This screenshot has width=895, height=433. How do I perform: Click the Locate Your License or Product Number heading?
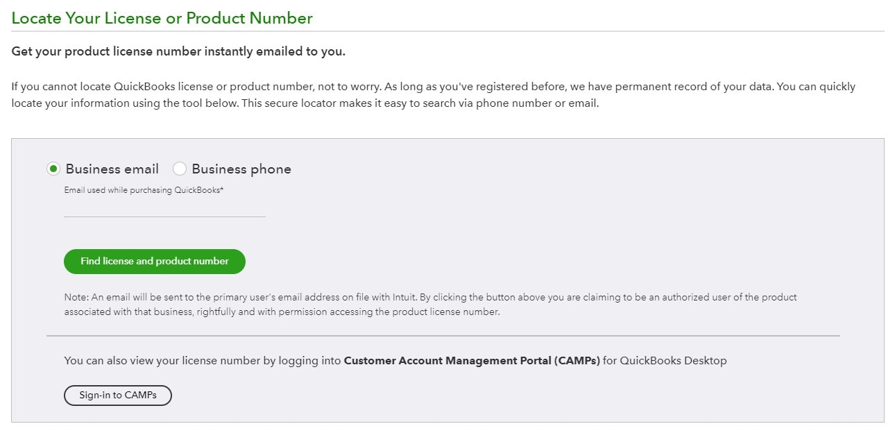click(161, 18)
